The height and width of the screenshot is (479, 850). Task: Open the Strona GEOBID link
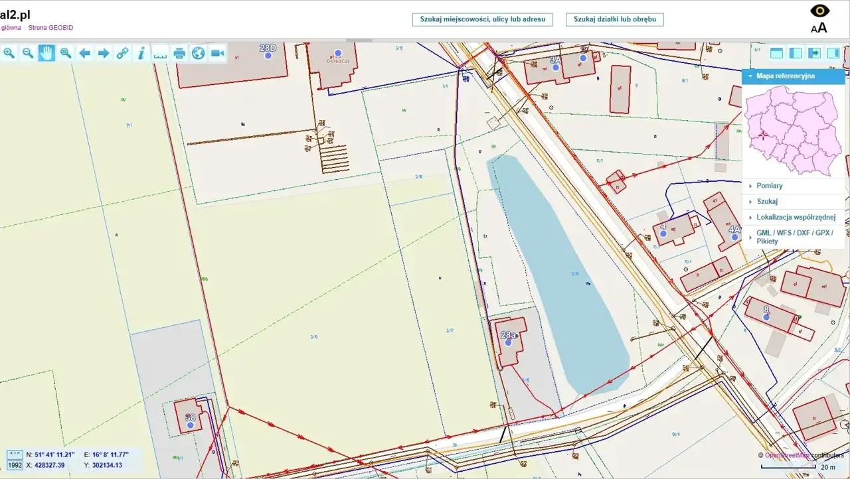point(50,28)
